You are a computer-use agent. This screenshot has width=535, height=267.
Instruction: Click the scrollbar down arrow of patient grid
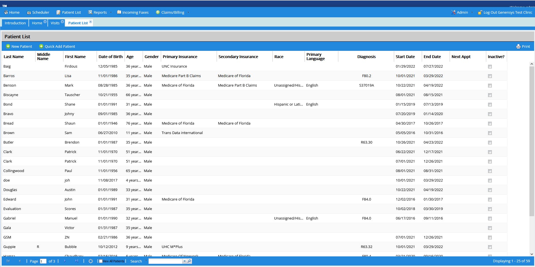coord(532,254)
